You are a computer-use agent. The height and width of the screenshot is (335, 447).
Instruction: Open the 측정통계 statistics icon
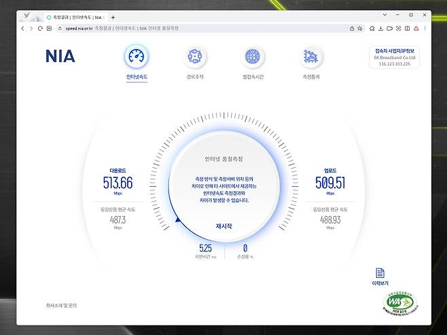(310, 56)
